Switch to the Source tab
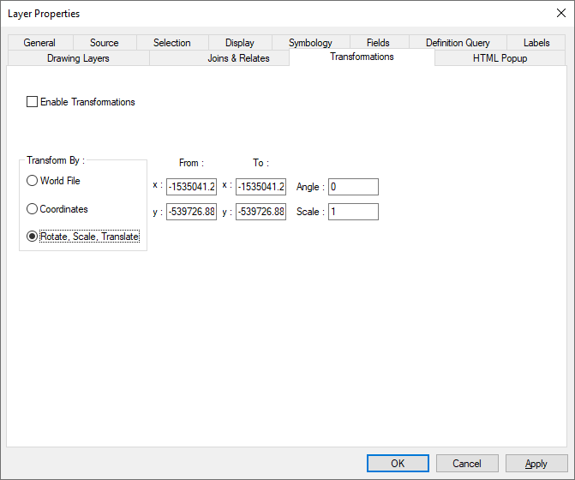The width and height of the screenshot is (575, 480). (105, 43)
